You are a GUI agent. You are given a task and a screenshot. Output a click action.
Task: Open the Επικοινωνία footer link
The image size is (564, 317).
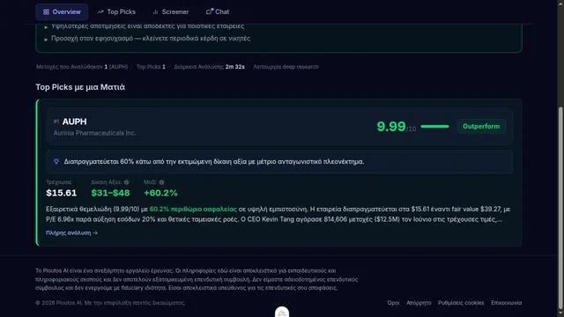click(x=507, y=303)
